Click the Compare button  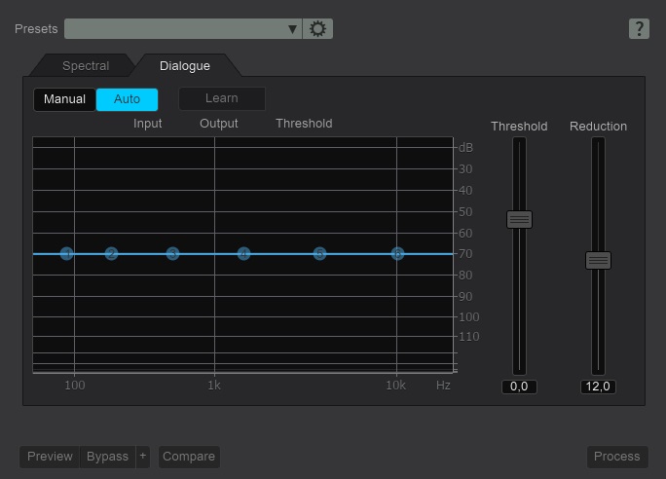click(189, 457)
